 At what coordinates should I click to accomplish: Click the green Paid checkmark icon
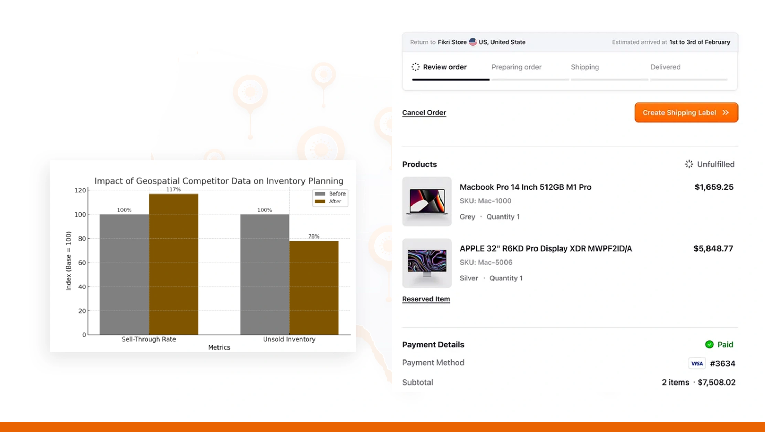[709, 344]
